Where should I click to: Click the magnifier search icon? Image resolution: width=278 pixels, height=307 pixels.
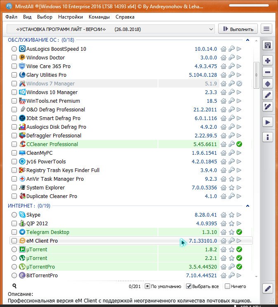point(14,286)
